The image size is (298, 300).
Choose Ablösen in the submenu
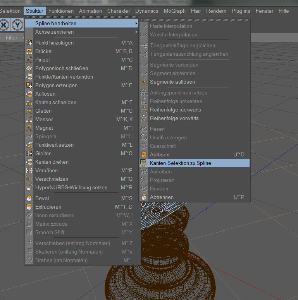click(x=195, y=154)
